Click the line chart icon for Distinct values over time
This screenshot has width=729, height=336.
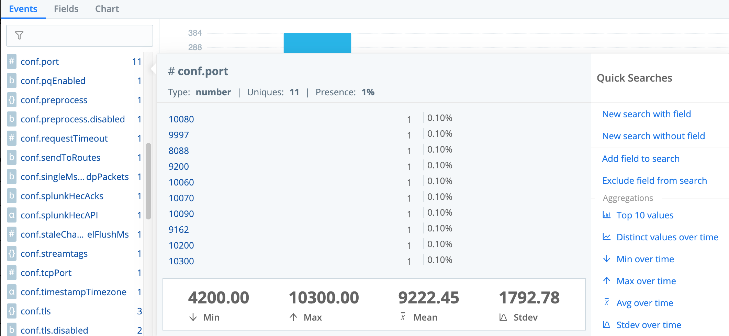607,237
